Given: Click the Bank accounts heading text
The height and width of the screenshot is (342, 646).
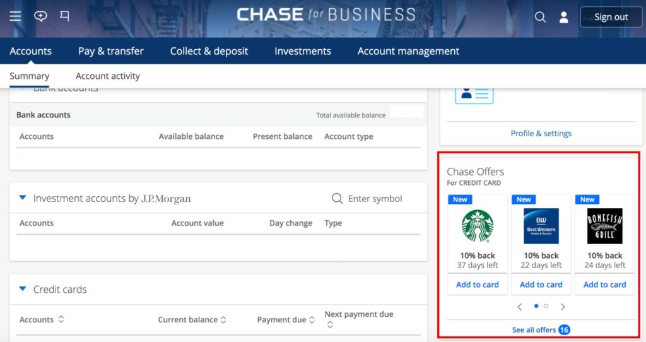Looking at the screenshot, I should pyautogui.click(x=44, y=115).
